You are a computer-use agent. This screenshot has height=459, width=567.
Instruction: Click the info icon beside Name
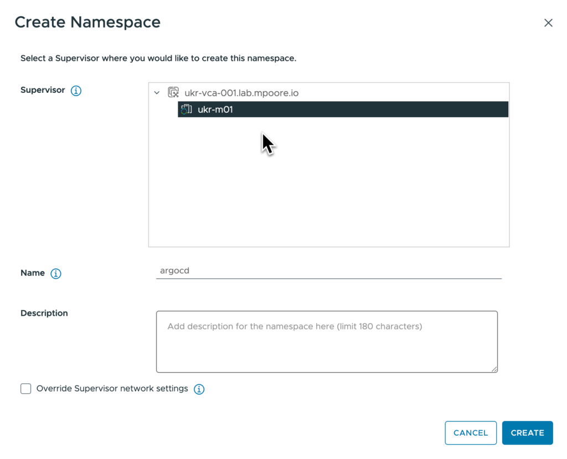[x=55, y=273]
